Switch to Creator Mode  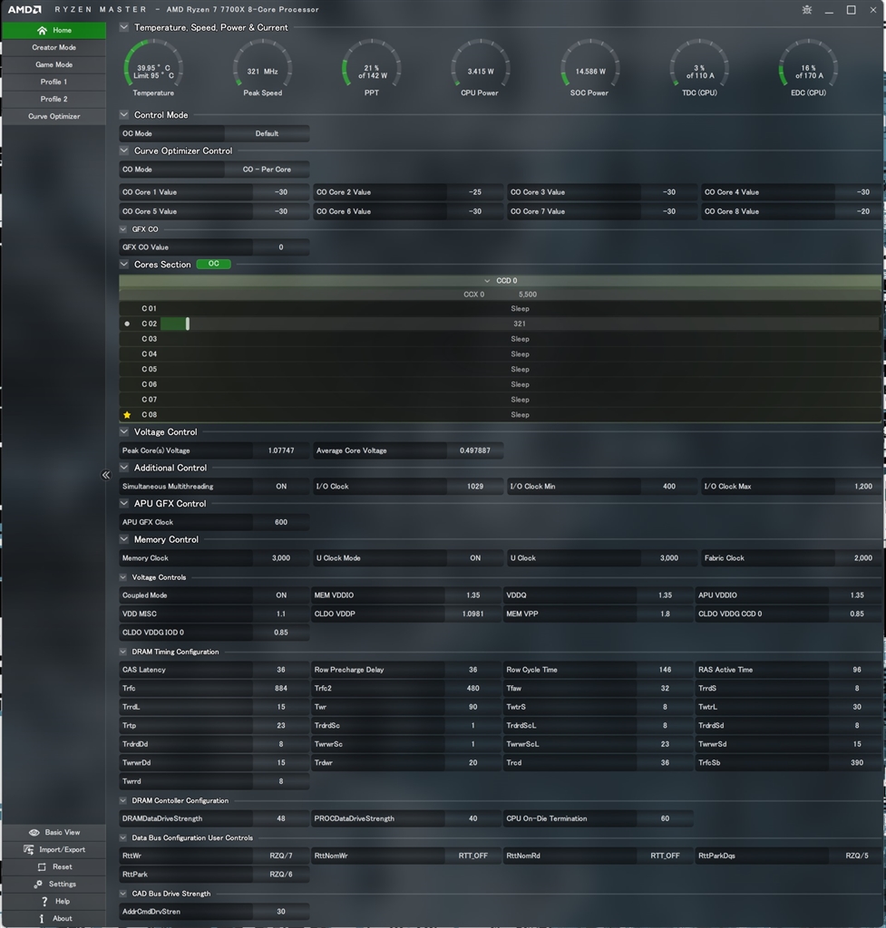(x=54, y=47)
